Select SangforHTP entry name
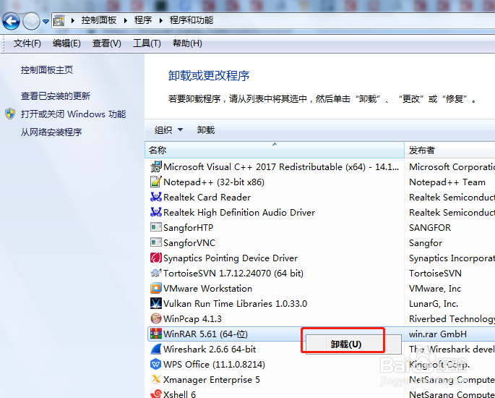 coord(188,228)
